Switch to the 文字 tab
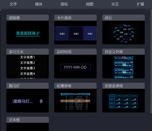Image resolution: width=152 pixels, height=131 pixels. 13,4
